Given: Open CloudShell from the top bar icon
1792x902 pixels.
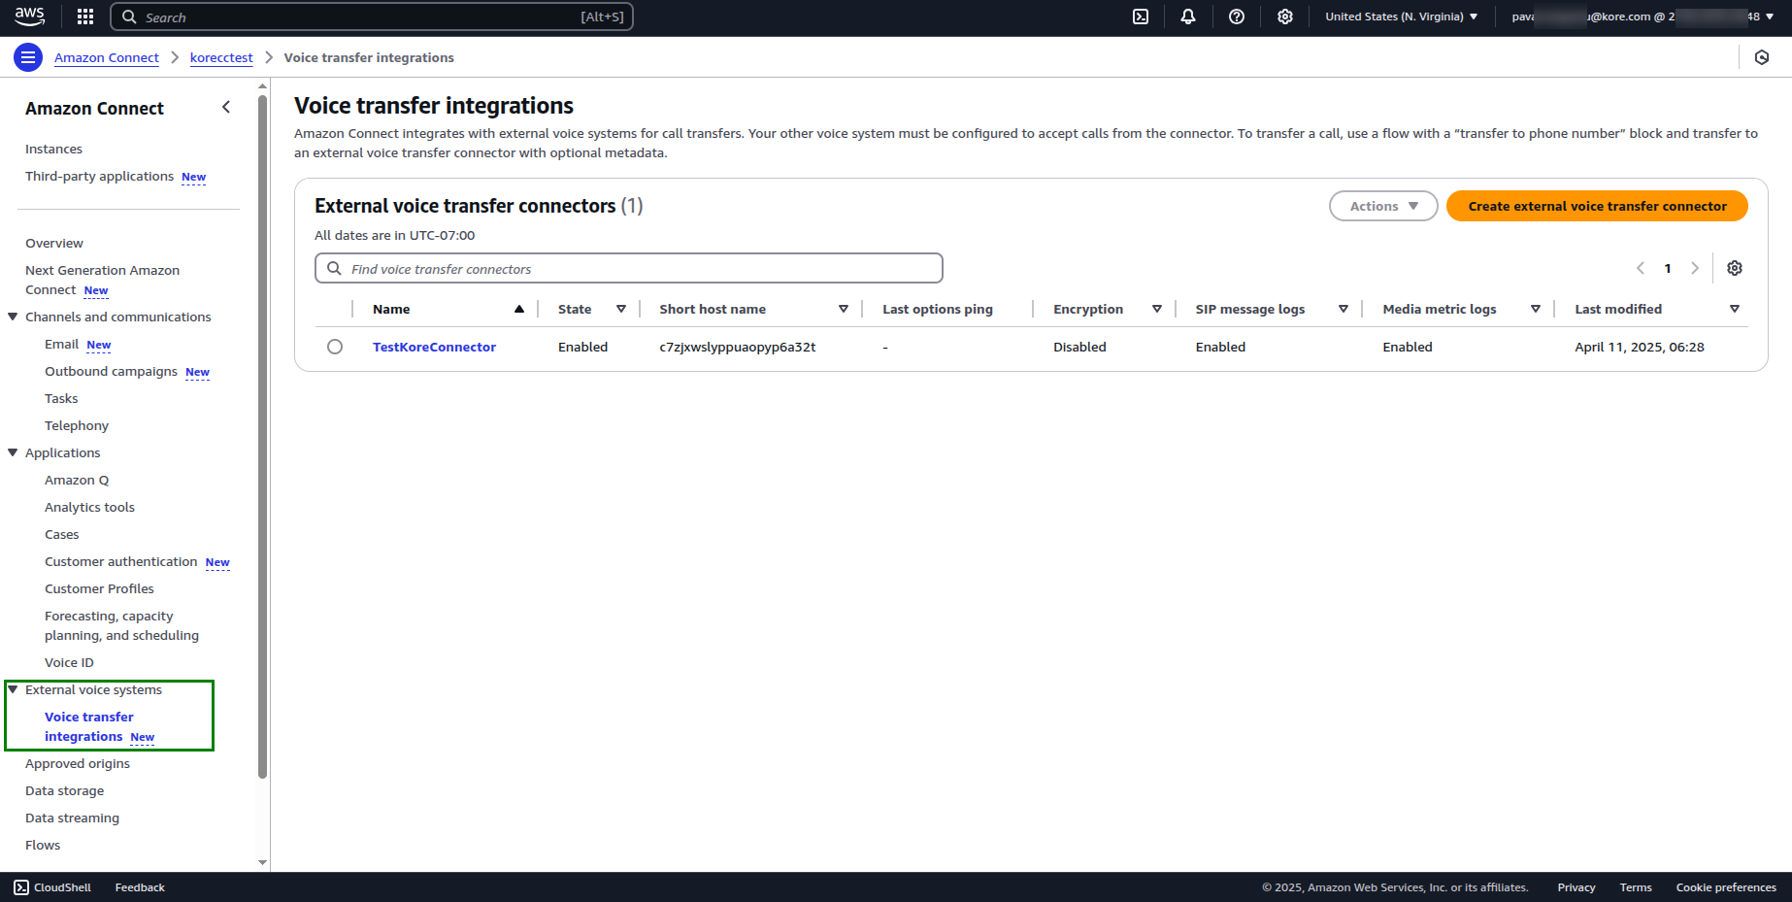Looking at the screenshot, I should (x=1141, y=17).
